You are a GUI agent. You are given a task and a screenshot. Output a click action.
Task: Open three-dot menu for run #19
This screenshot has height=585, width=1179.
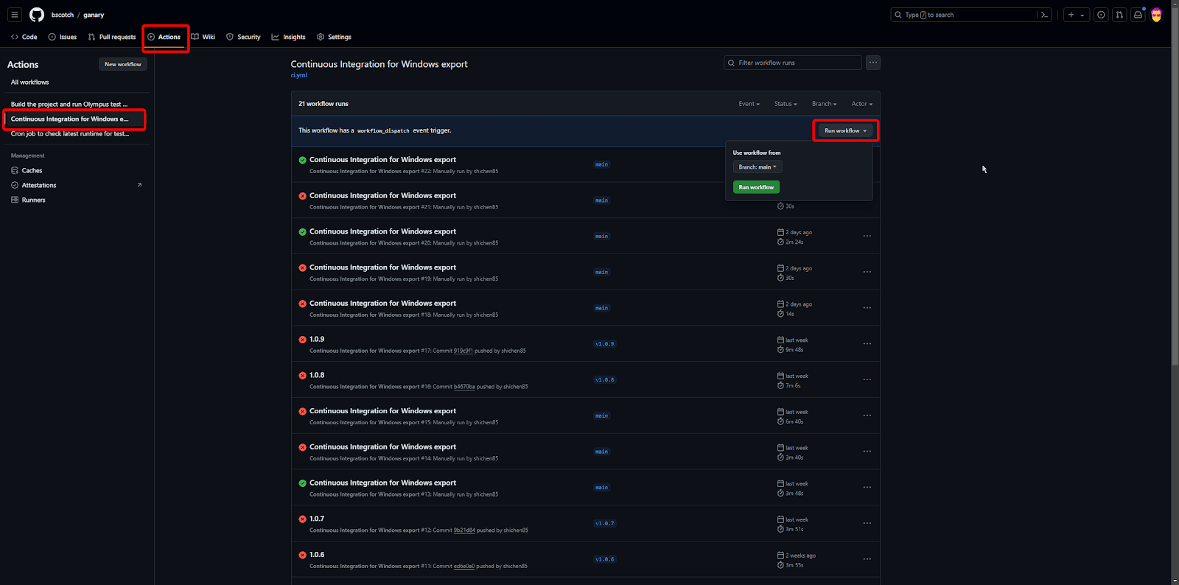click(867, 272)
